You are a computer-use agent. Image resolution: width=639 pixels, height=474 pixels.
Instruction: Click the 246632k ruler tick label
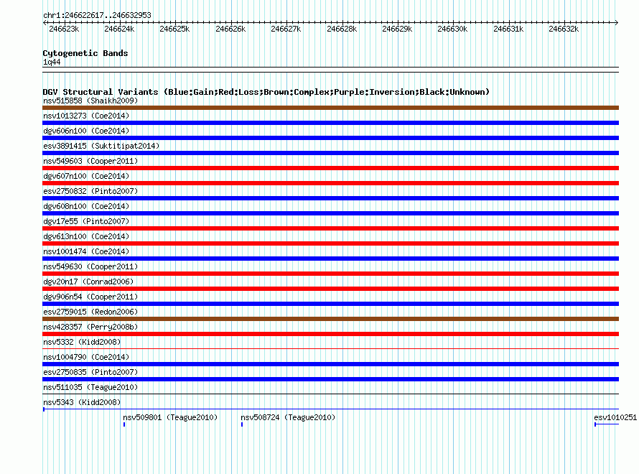[x=564, y=29]
